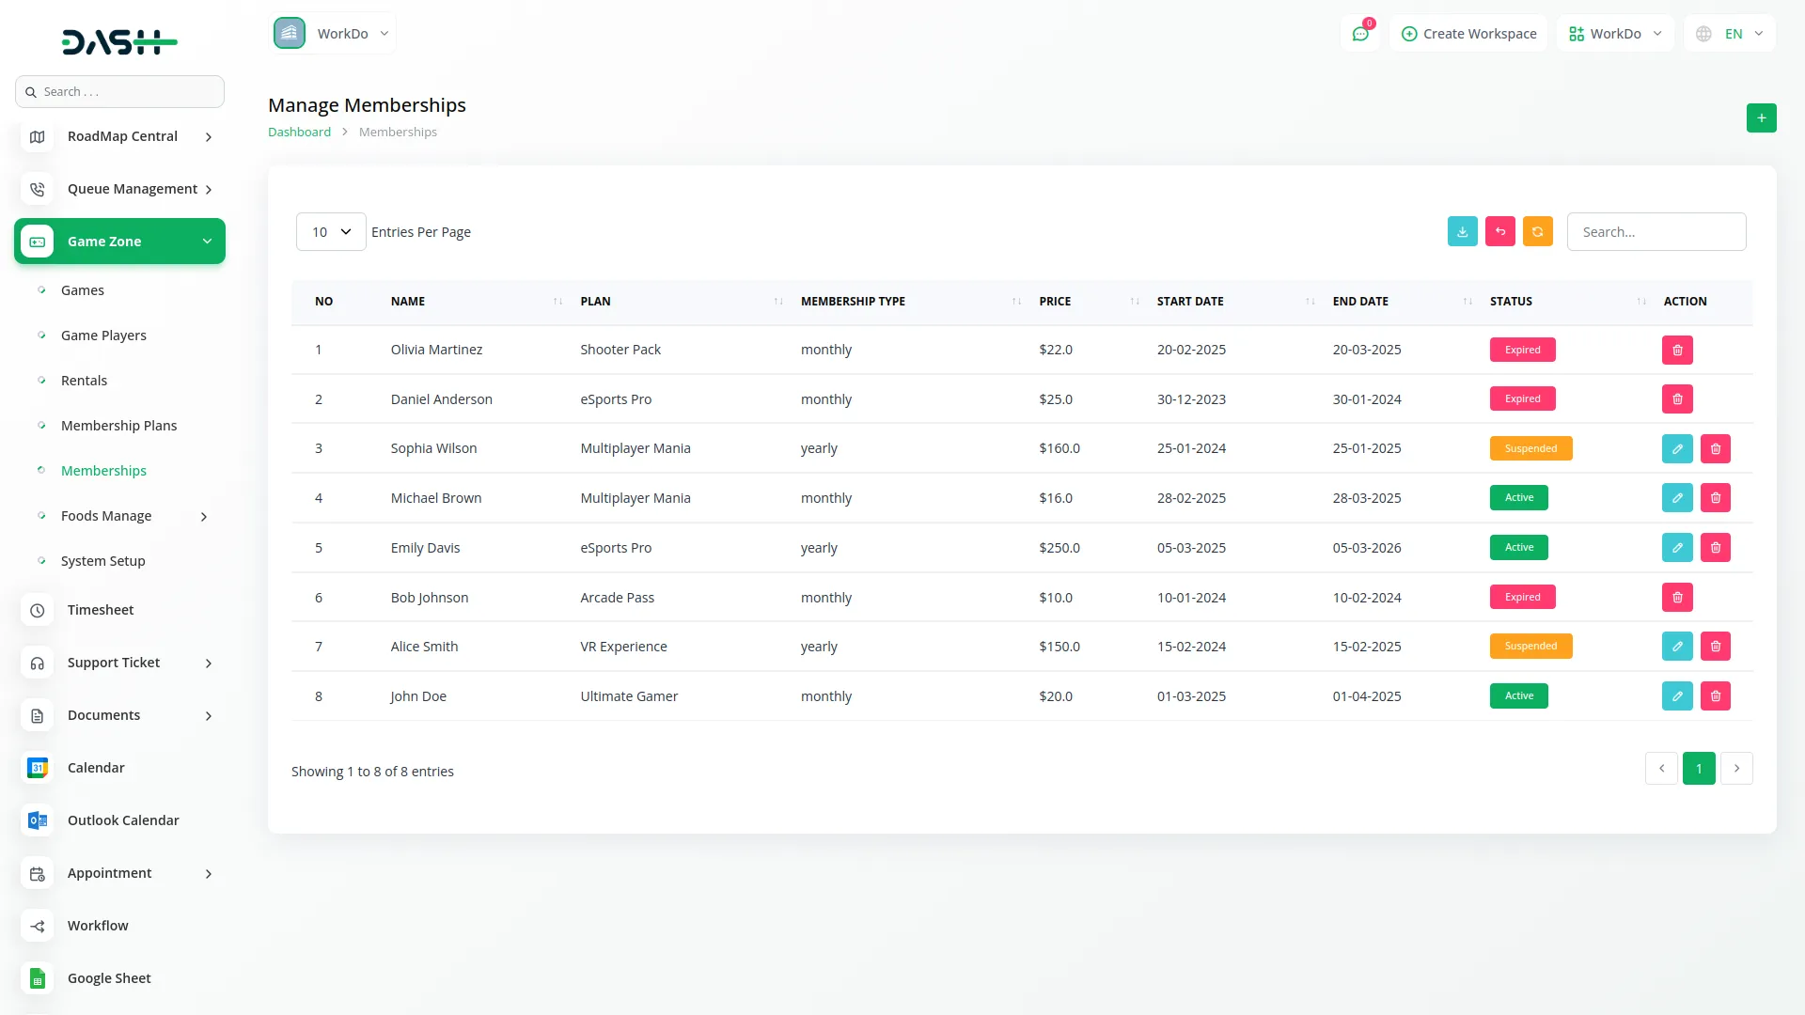Go to next page in pagination
Viewport: 1805px width, 1015px height.
1736,769
